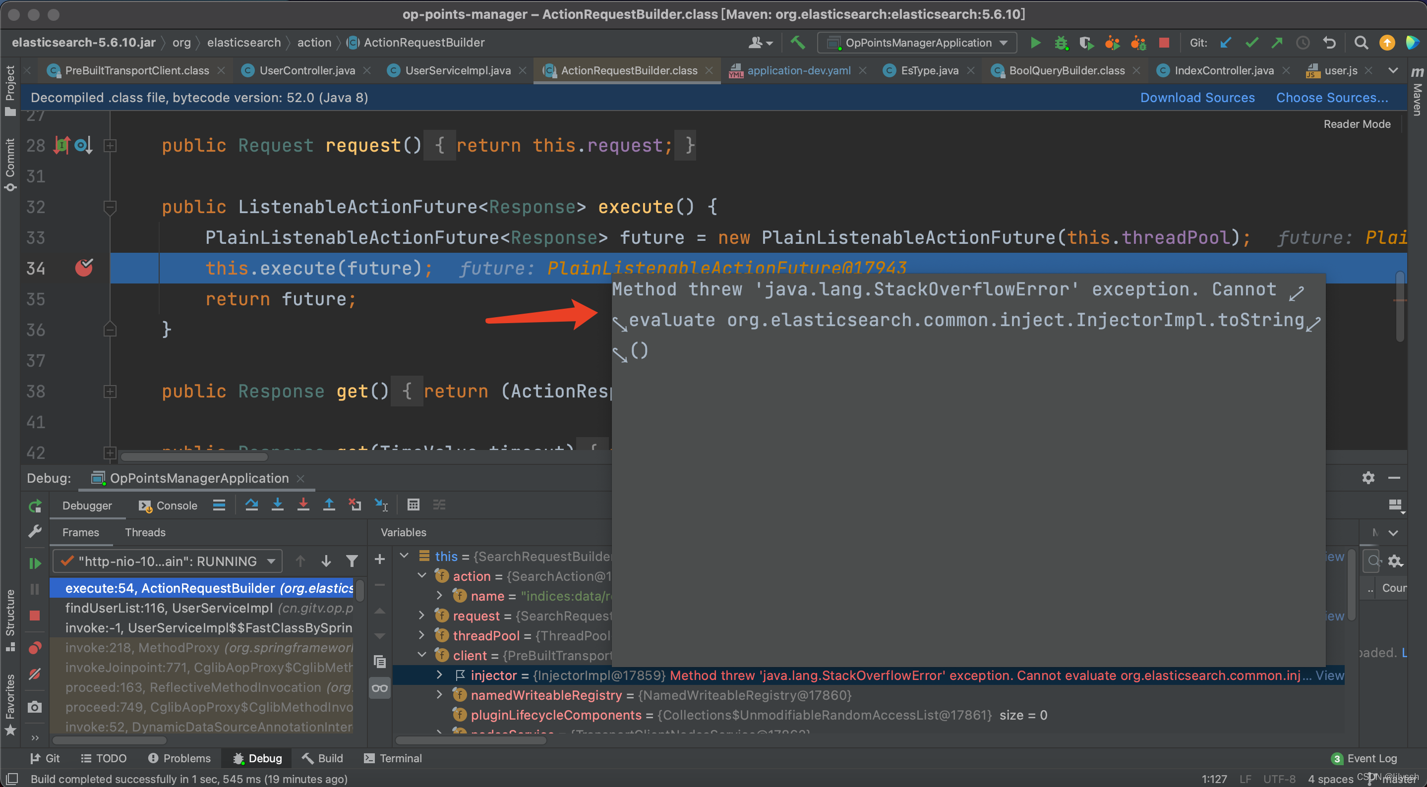
Task: Open Evaluate Expression calculator icon
Action: pos(413,505)
